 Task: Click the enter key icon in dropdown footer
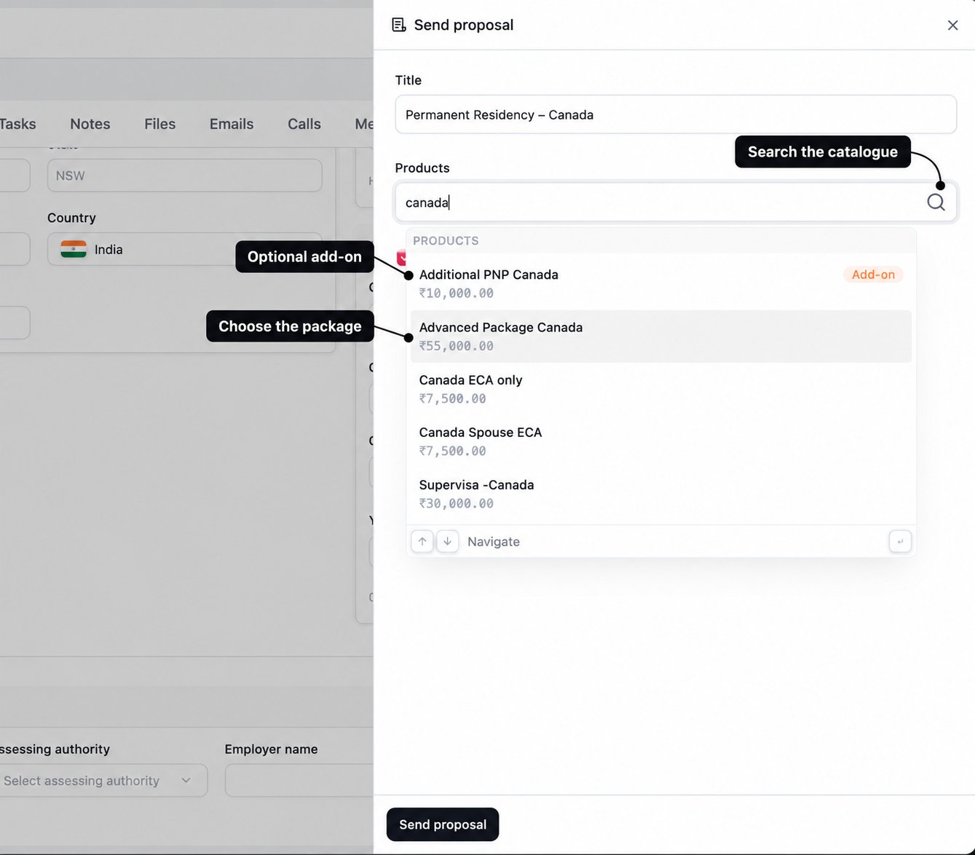tap(900, 542)
